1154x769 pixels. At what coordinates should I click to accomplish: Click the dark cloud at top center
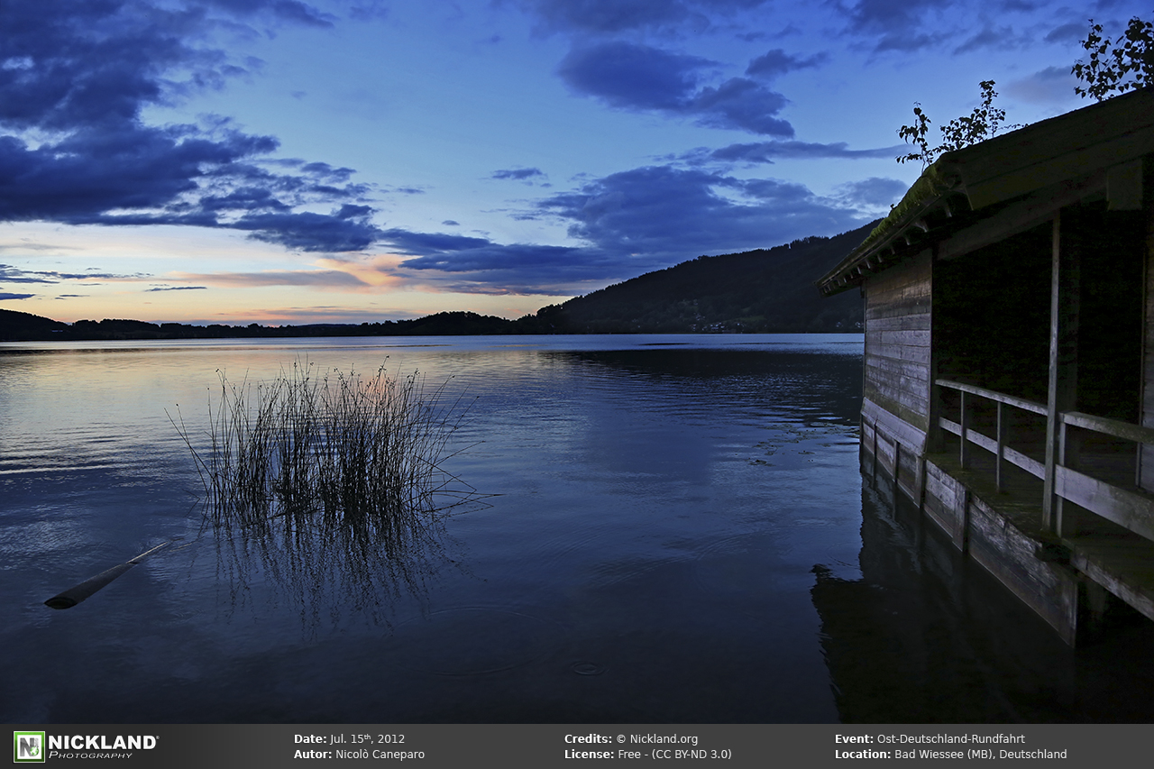click(x=676, y=86)
